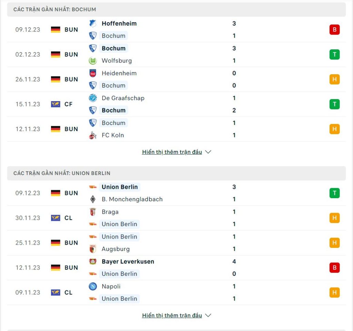Click green T badge for Wolfsburg match
The height and width of the screenshot is (331, 353).
pos(334,54)
